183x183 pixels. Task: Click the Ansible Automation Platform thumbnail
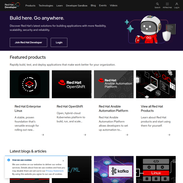[114, 84]
